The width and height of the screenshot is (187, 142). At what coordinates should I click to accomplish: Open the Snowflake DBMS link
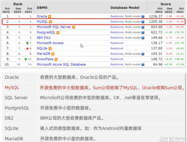[45, 59]
